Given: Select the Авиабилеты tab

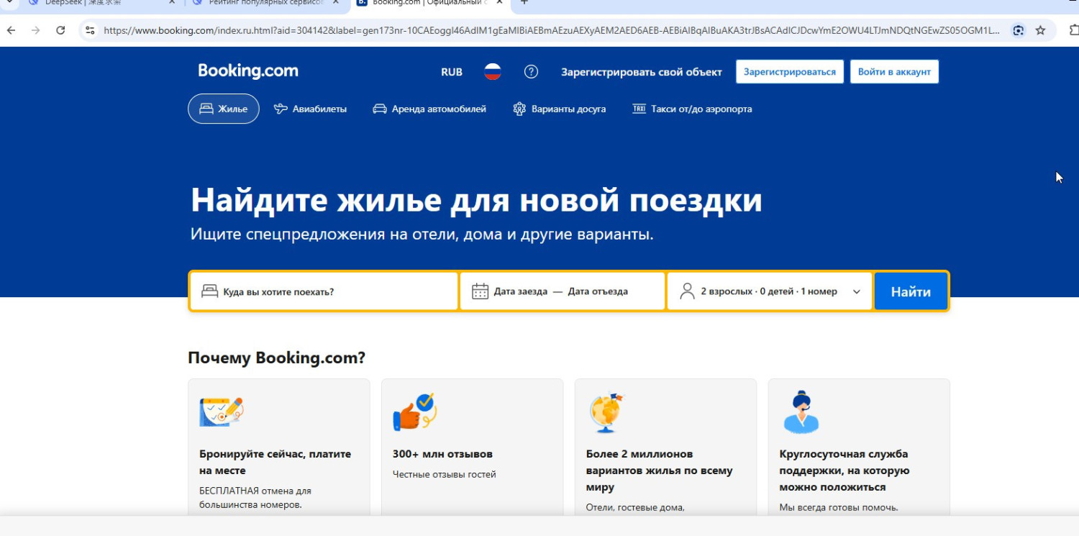Looking at the screenshot, I should (310, 109).
